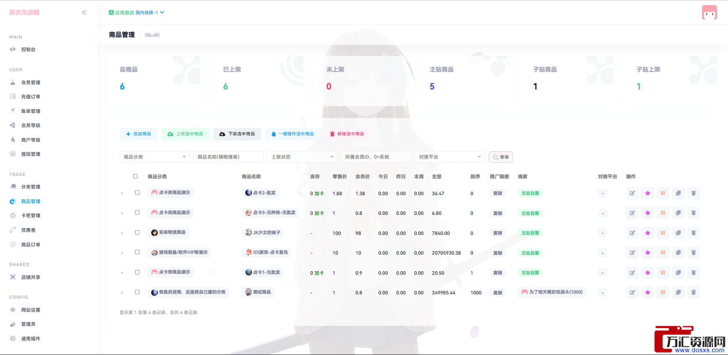This screenshot has height=355, width=728.
Task: Open the 商品分类 dropdown filter
Action: tap(154, 157)
